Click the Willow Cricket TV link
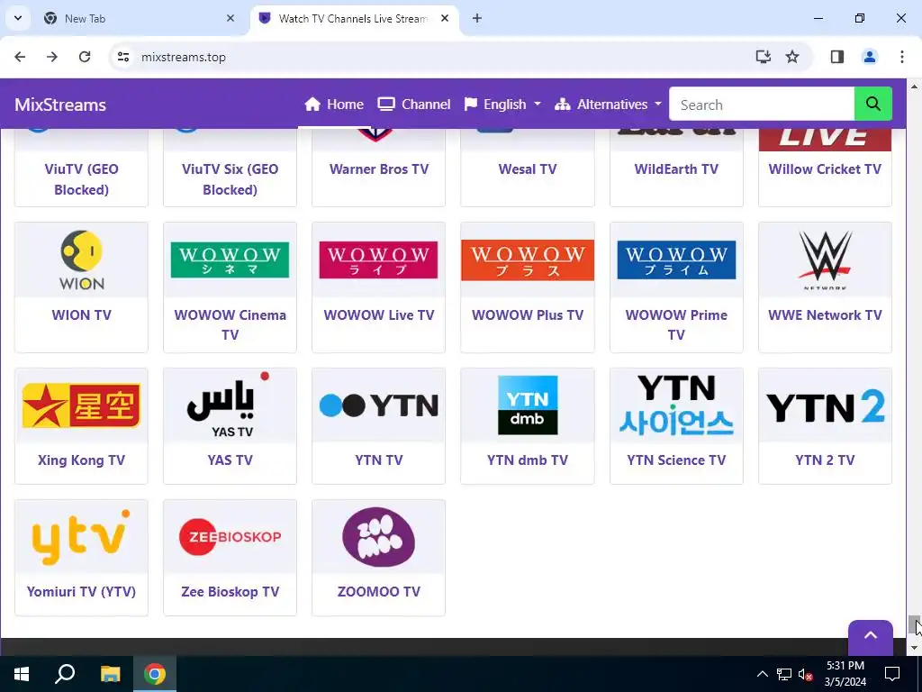Image resolution: width=922 pixels, height=692 pixels. 825,168
